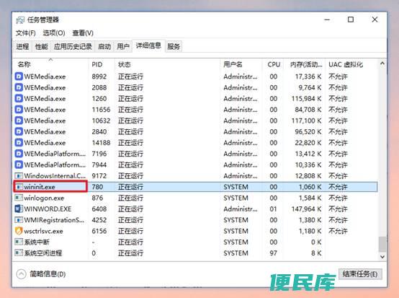Click the scrollbar down arrow

click(x=382, y=257)
